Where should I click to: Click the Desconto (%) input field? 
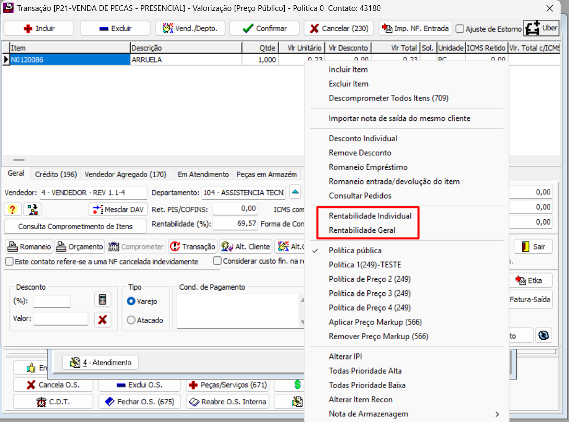[x=52, y=301]
